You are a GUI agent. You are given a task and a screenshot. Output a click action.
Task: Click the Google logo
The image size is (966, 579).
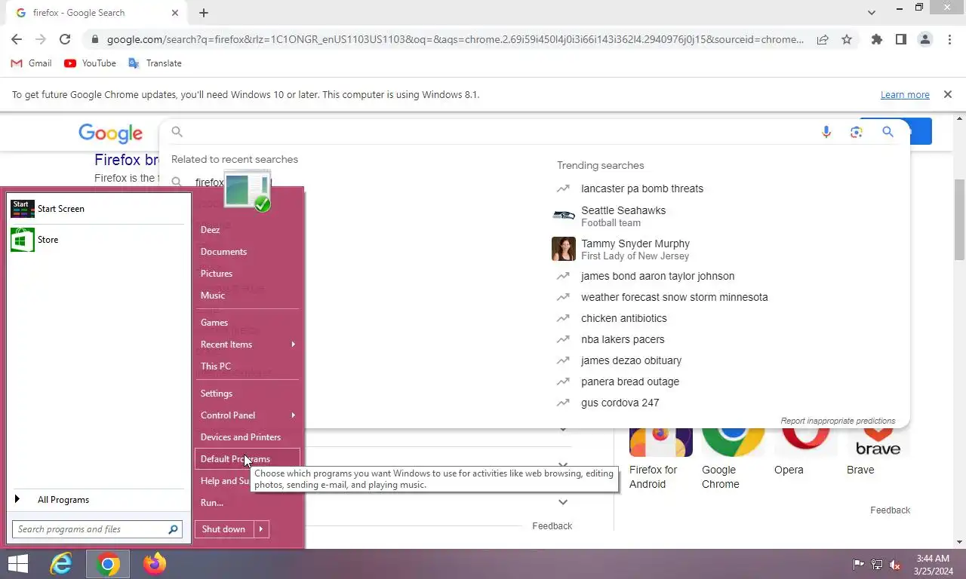coord(110,133)
